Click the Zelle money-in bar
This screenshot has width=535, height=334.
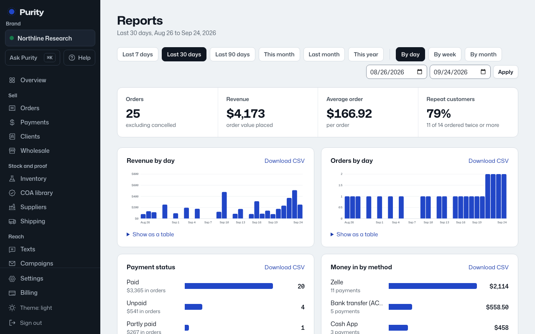[433, 286]
